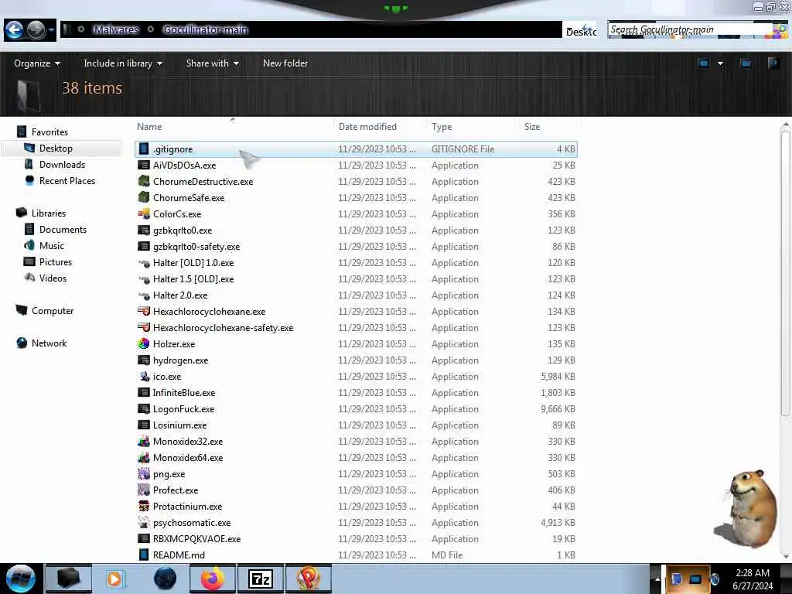
Task: Open Firefox from the taskbar
Action: (x=213, y=579)
